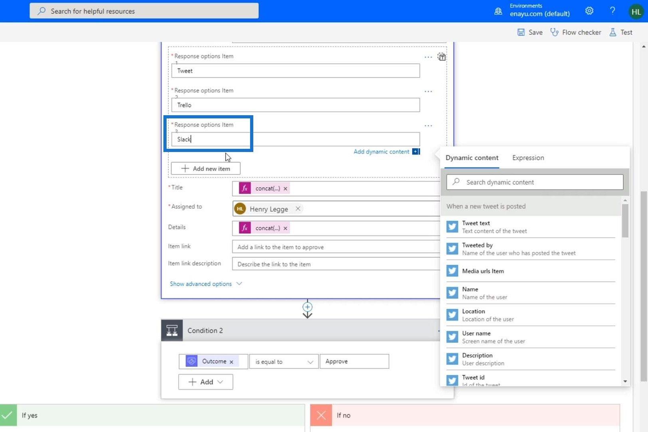Edit the Approve value field
This screenshot has width=648, height=432.
point(354,361)
